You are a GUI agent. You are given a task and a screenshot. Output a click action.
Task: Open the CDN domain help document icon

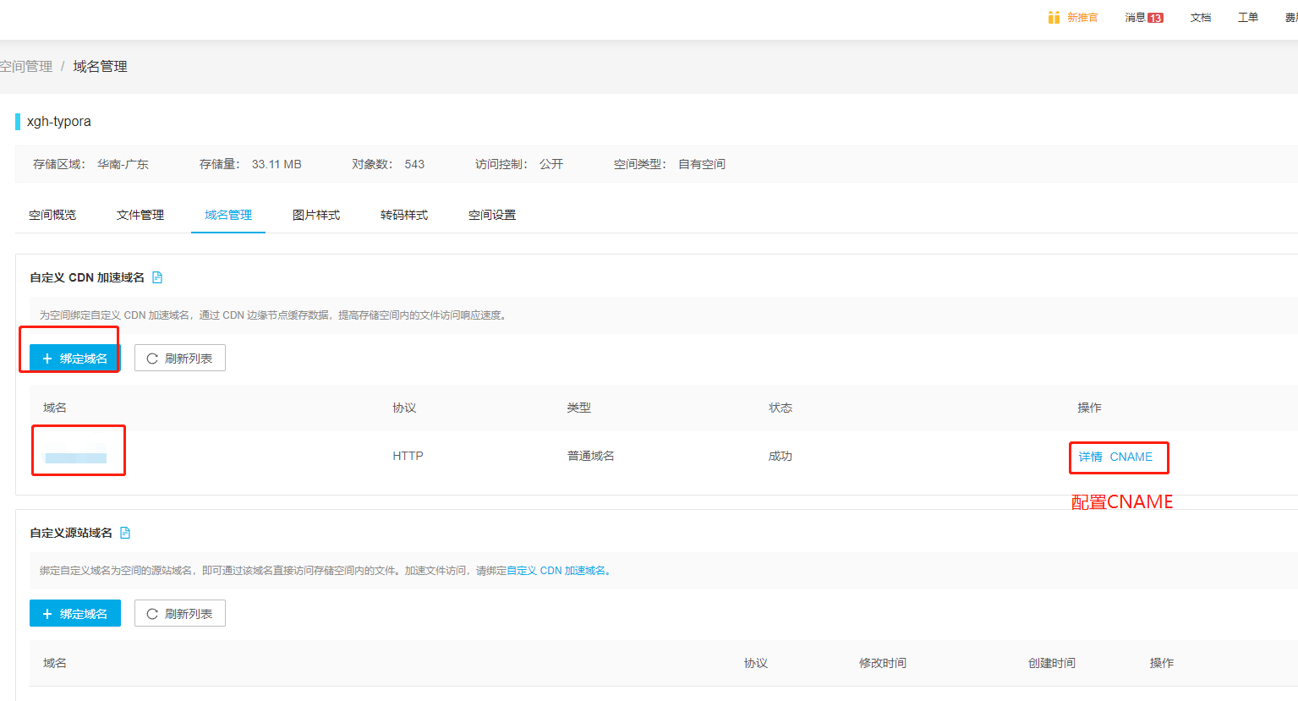click(157, 277)
